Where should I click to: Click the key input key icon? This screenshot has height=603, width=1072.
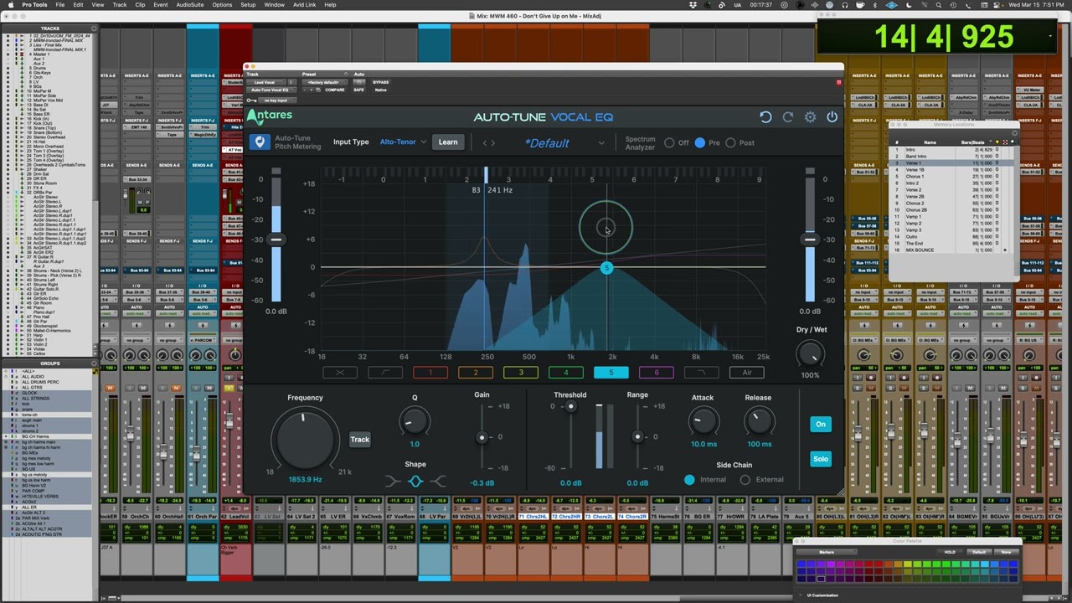point(251,100)
